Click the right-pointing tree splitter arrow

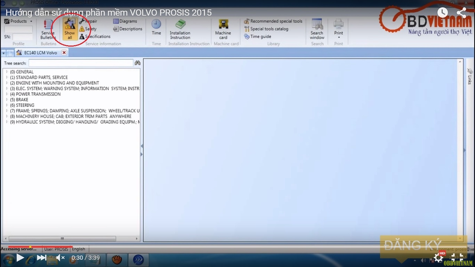(142, 154)
